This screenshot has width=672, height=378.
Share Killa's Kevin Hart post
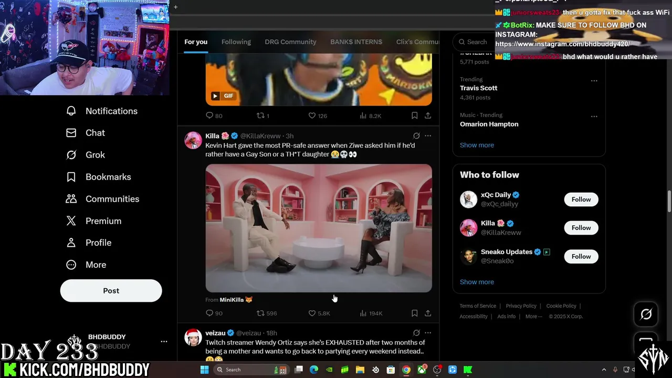point(428,313)
